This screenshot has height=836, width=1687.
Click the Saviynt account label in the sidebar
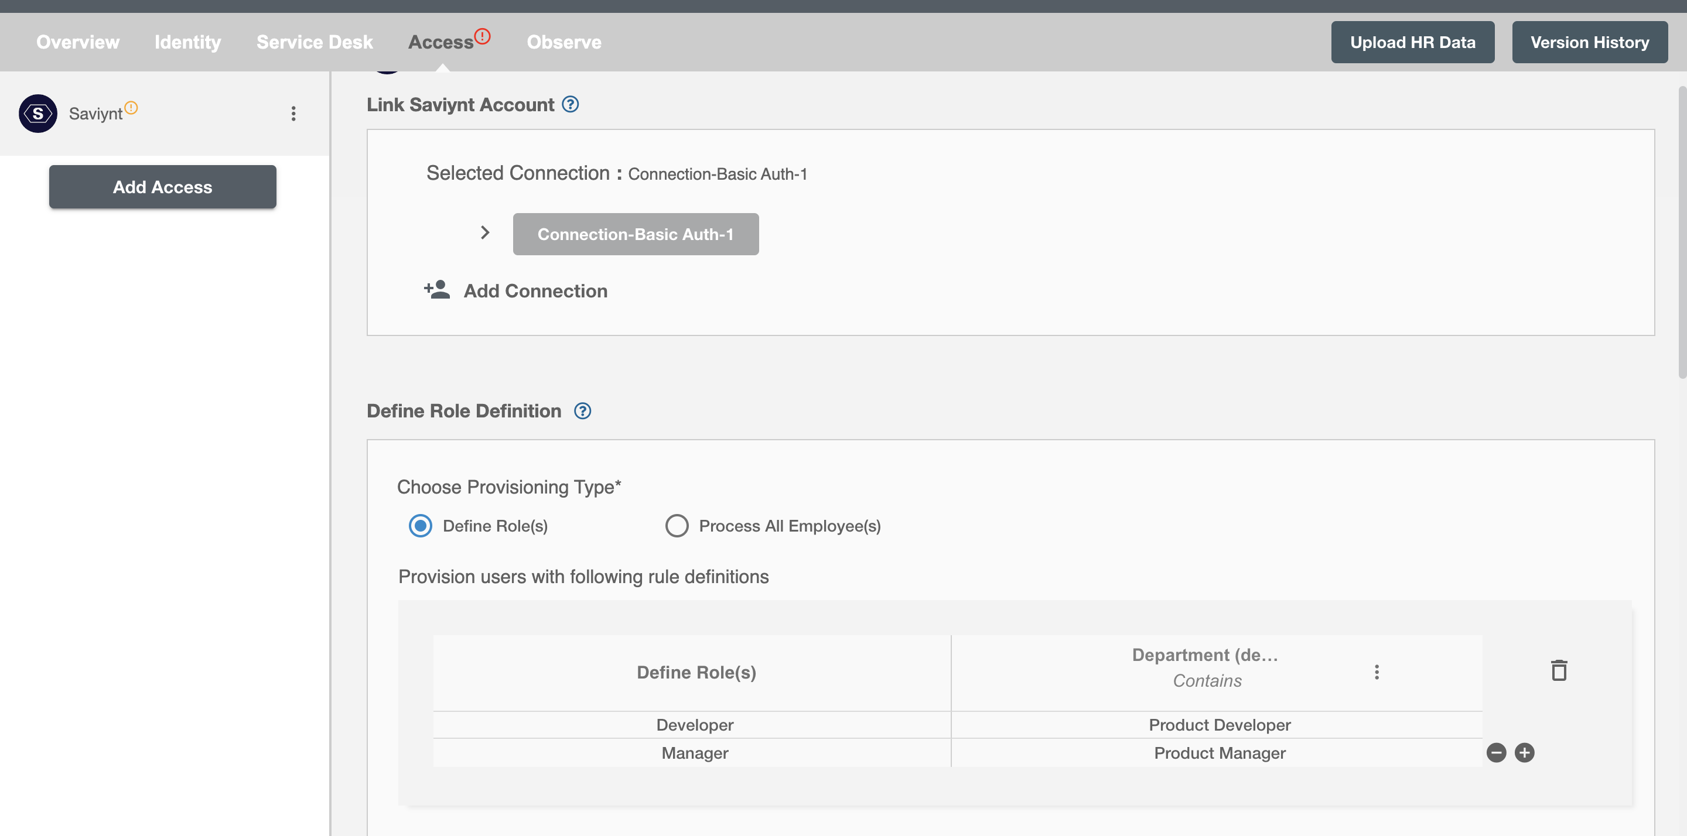95,113
